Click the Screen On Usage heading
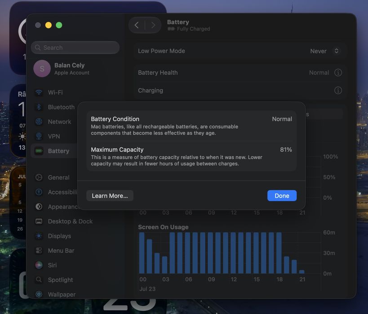This screenshot has height=314, width=368. click(x=164, y=227)
